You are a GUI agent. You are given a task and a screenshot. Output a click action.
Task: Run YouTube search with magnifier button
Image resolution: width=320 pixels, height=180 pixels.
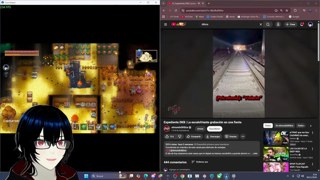tap(268, 24)
